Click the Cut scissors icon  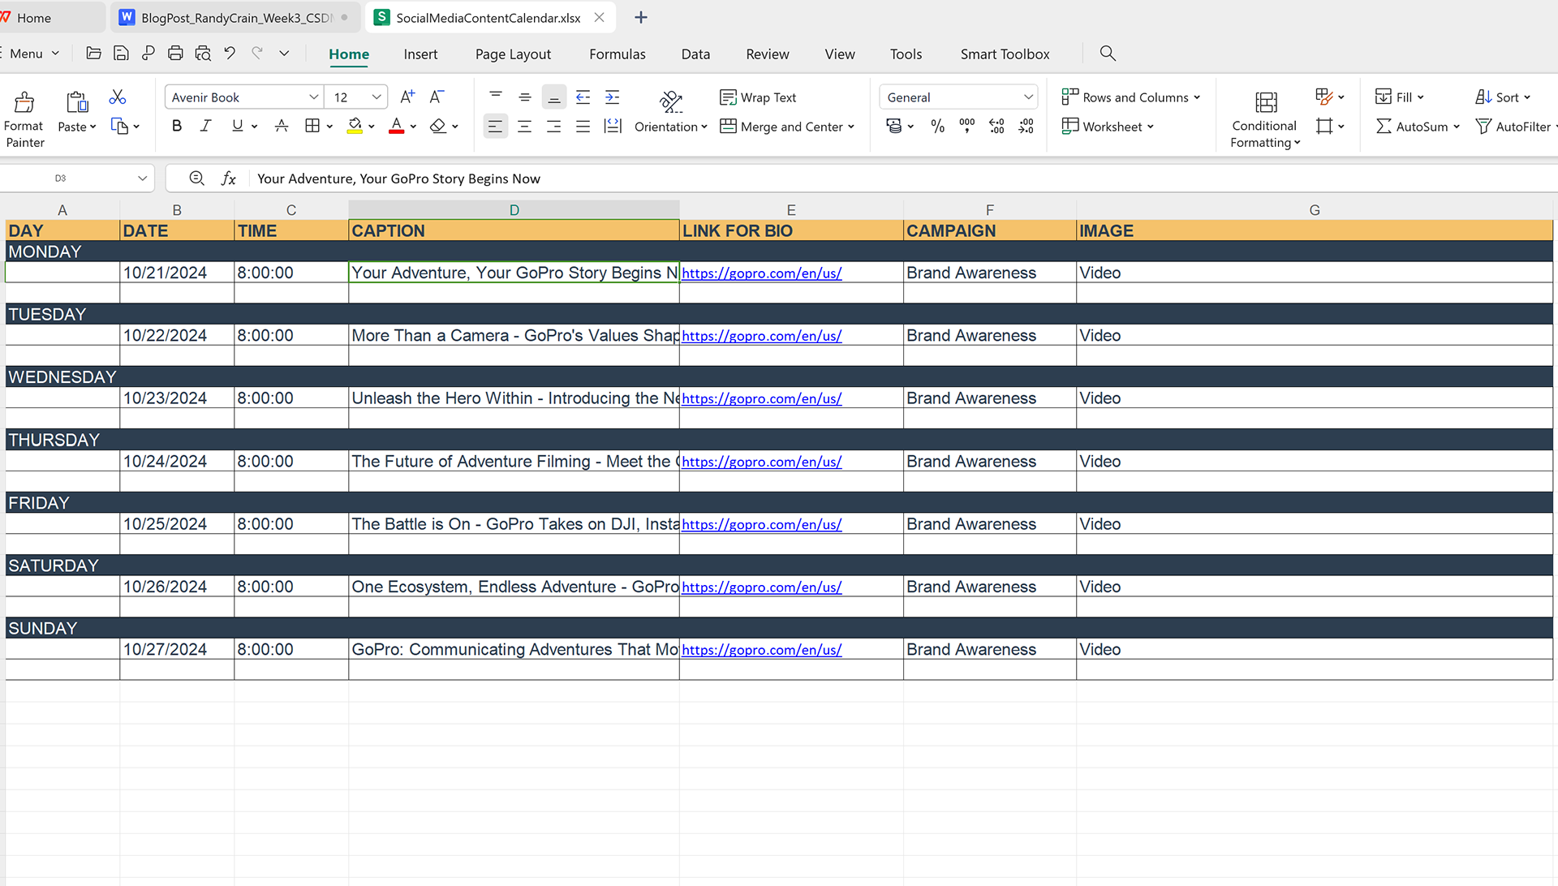pyautogui.click(x=118, y=97)
